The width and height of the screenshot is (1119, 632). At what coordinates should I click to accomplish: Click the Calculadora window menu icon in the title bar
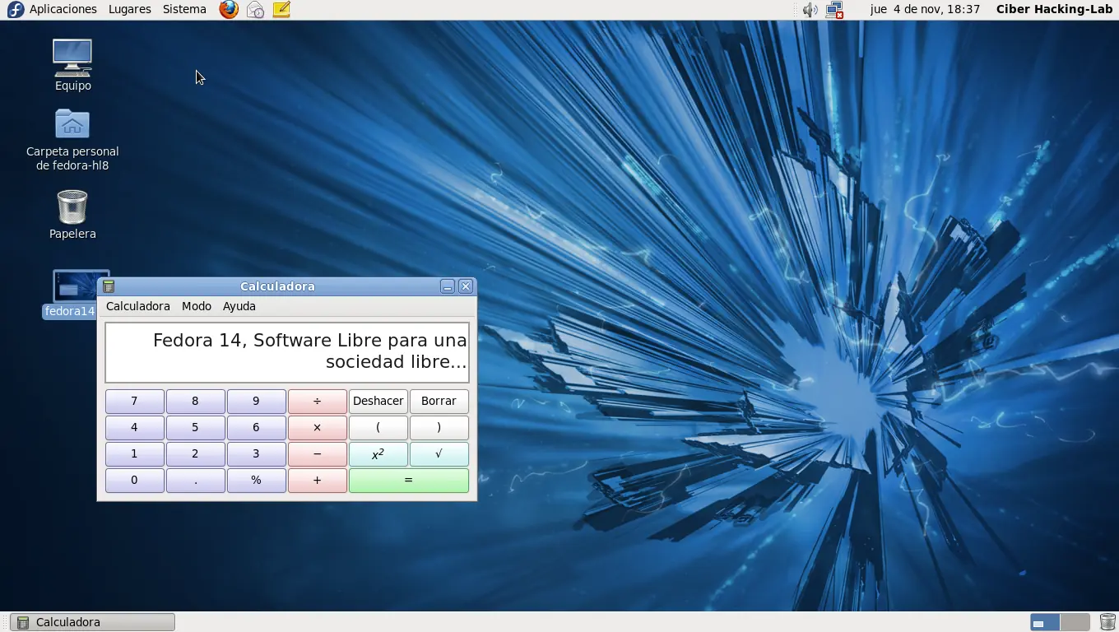(x=109, y=286)
